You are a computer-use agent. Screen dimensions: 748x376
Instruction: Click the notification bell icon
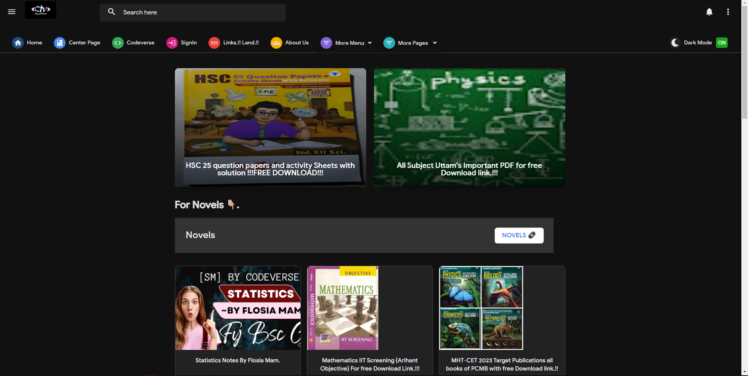pyautogui.click(x=709, y=12)
